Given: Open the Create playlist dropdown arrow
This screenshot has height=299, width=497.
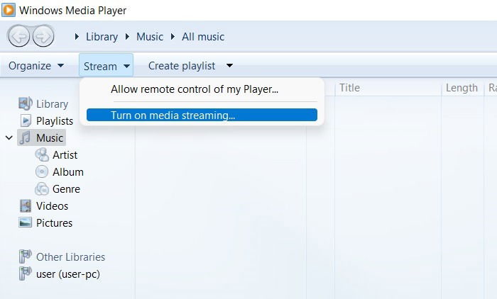Looking at the screenshot, I should [x=229, y=65].
